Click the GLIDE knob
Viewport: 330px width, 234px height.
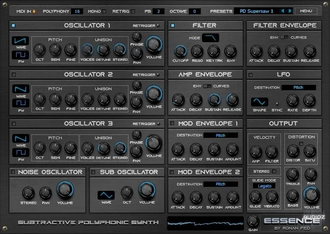coord(255,197)
